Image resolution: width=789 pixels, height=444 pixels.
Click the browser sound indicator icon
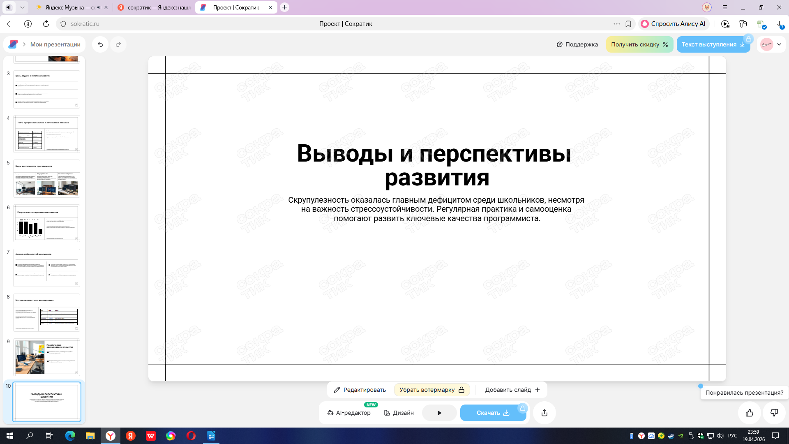(x=9, y=7)
